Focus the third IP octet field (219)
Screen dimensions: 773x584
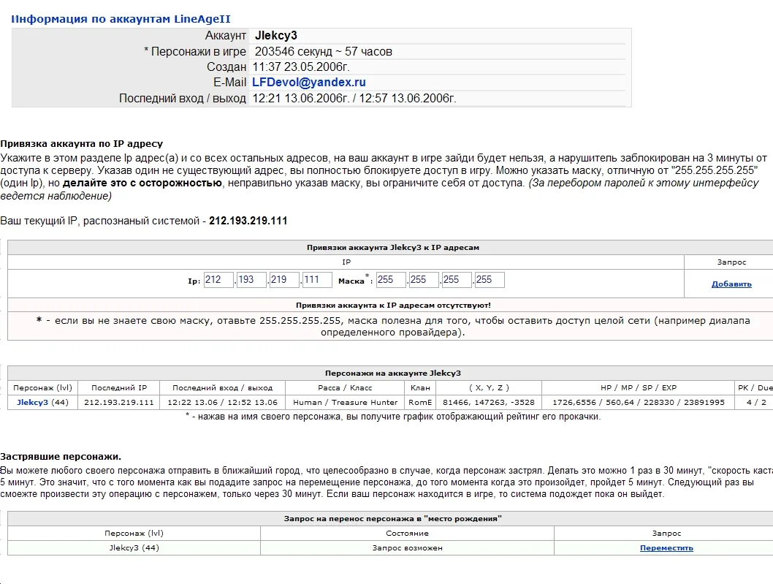click(284, 280)
